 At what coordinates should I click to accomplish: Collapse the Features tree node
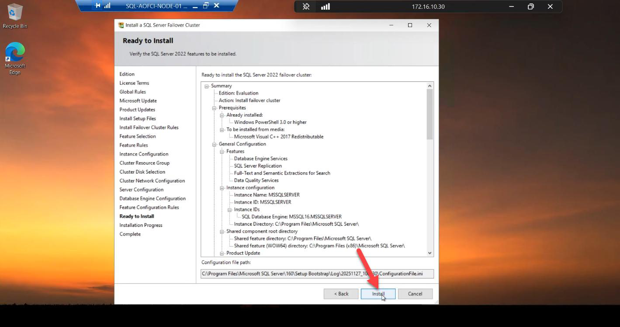[x=222, y=152]
